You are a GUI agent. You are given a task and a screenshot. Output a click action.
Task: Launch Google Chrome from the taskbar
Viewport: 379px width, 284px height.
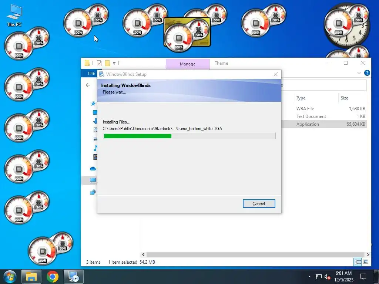click(x=53, y=277)
